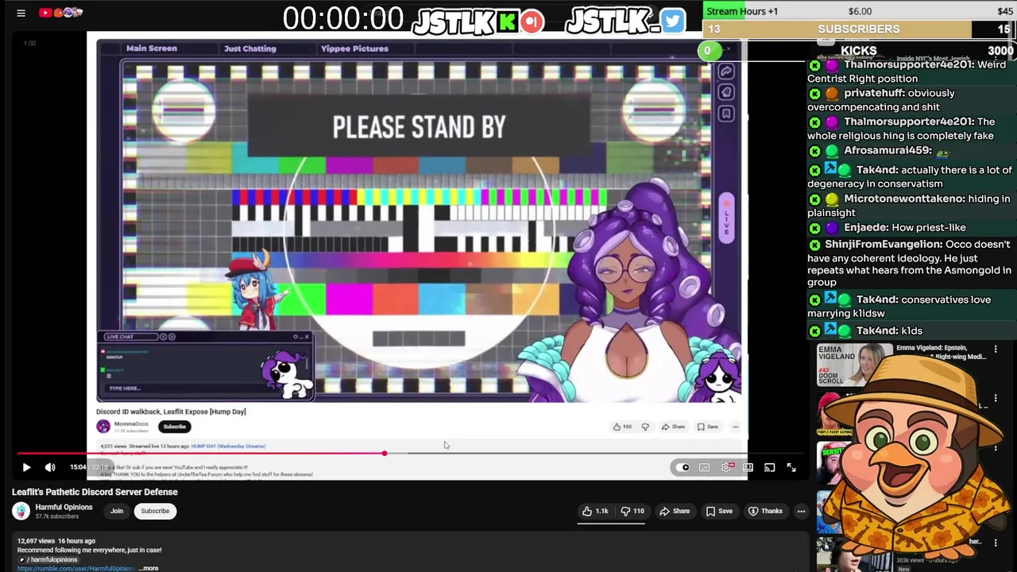Open the inner video's three-dot menu
Viewport: 1017px width, 572px height.
[x=736, y=427]
